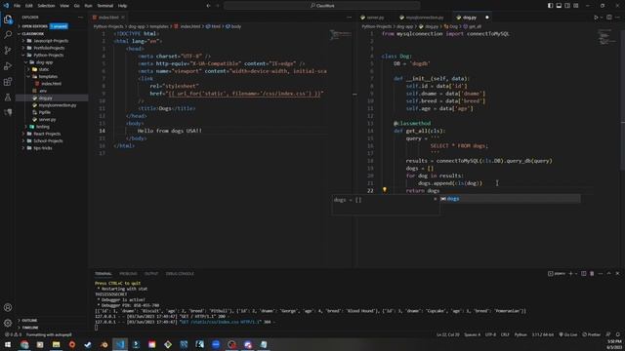Viewport: 625px width, 351px height.
Task: Toggle panel visibility layout button
Action: [559, 6]
